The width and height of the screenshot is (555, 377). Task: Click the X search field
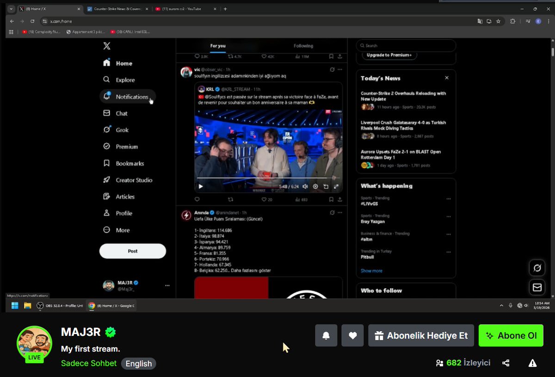click(406, 45)
